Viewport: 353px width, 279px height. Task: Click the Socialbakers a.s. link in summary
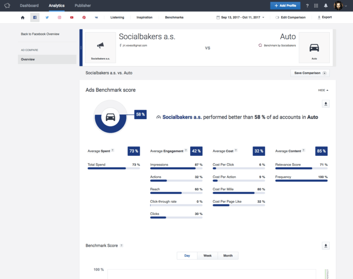(x=182, y=117)
